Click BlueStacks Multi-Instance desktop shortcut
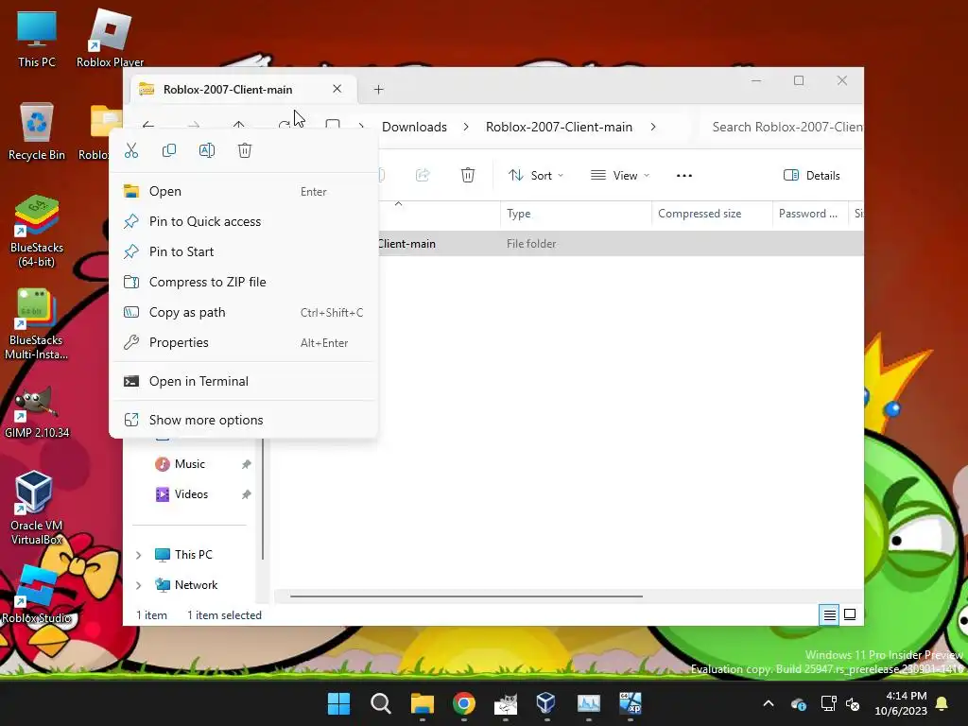The image size is (968, 726). pos(37,323)
